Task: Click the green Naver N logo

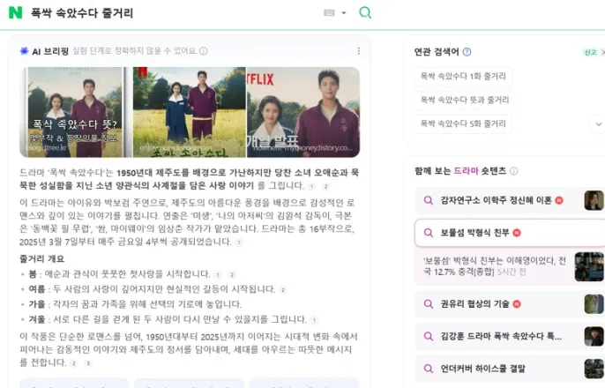Action: (x=16, y=12)
